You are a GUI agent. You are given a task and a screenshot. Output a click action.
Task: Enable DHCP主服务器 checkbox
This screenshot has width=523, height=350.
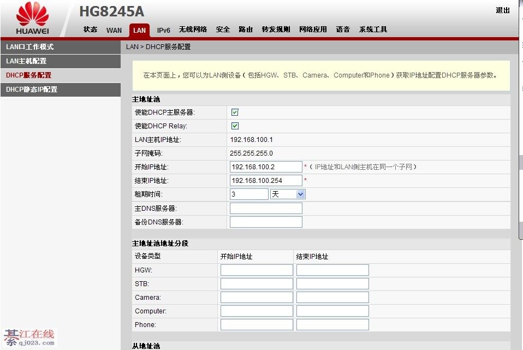(235, 112)
